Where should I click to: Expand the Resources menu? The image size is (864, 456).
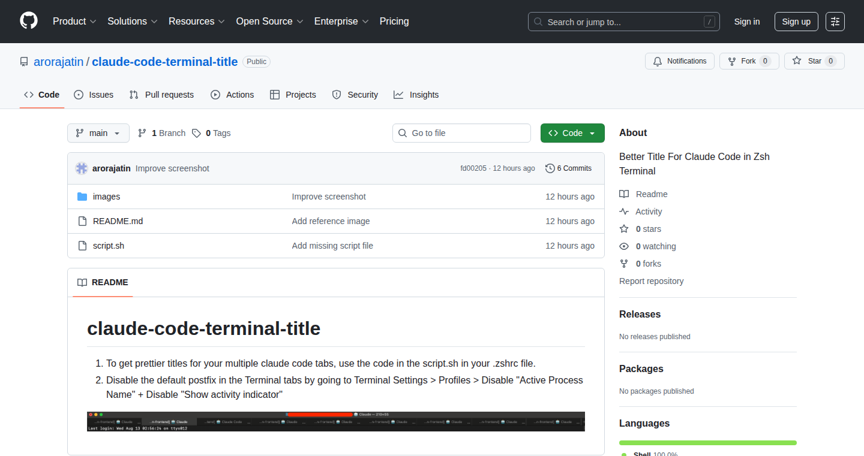click(197, 21)
